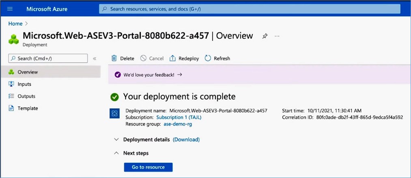
Task: Click the trash can Delete icon
Action: [114, 58]
